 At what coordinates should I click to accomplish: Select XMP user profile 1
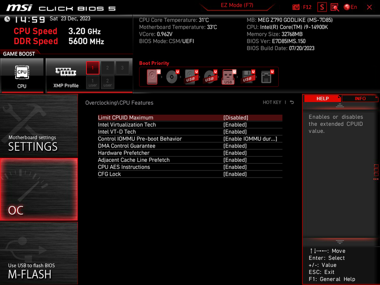click(93, 82)
